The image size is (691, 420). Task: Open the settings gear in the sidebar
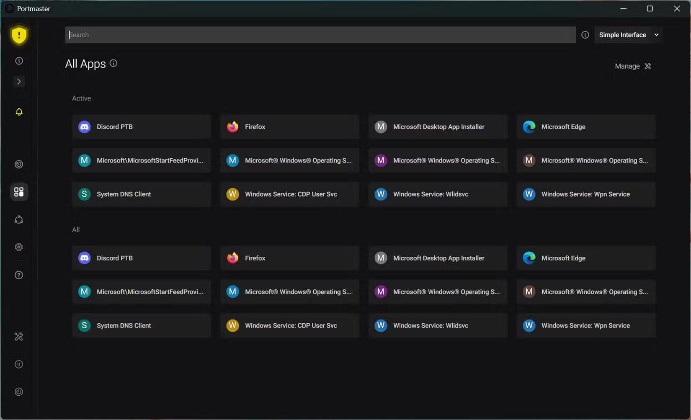pos(19,247)
